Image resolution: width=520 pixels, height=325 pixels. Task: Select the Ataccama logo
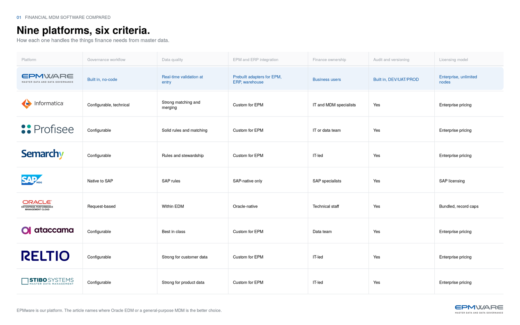pos(47,230)
